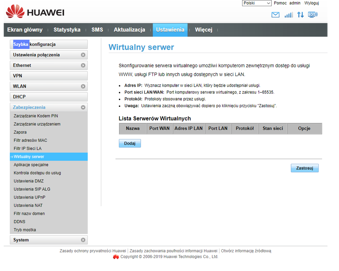Go to Ekran główny tab
339x271 pixels.
(x=25, y=30)
